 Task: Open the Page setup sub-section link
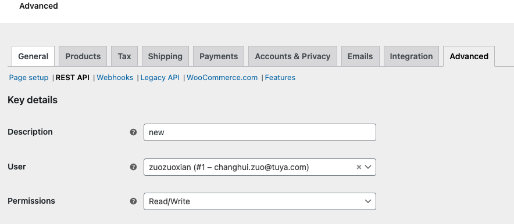point(29,78)
